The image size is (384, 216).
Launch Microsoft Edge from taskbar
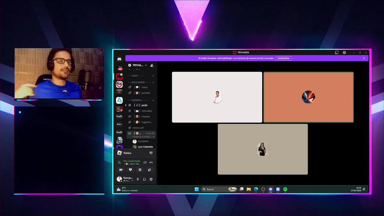click(256, 189)
